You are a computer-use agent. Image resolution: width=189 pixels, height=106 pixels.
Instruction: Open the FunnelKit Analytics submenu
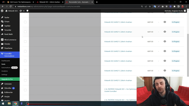tap(5, 71)
